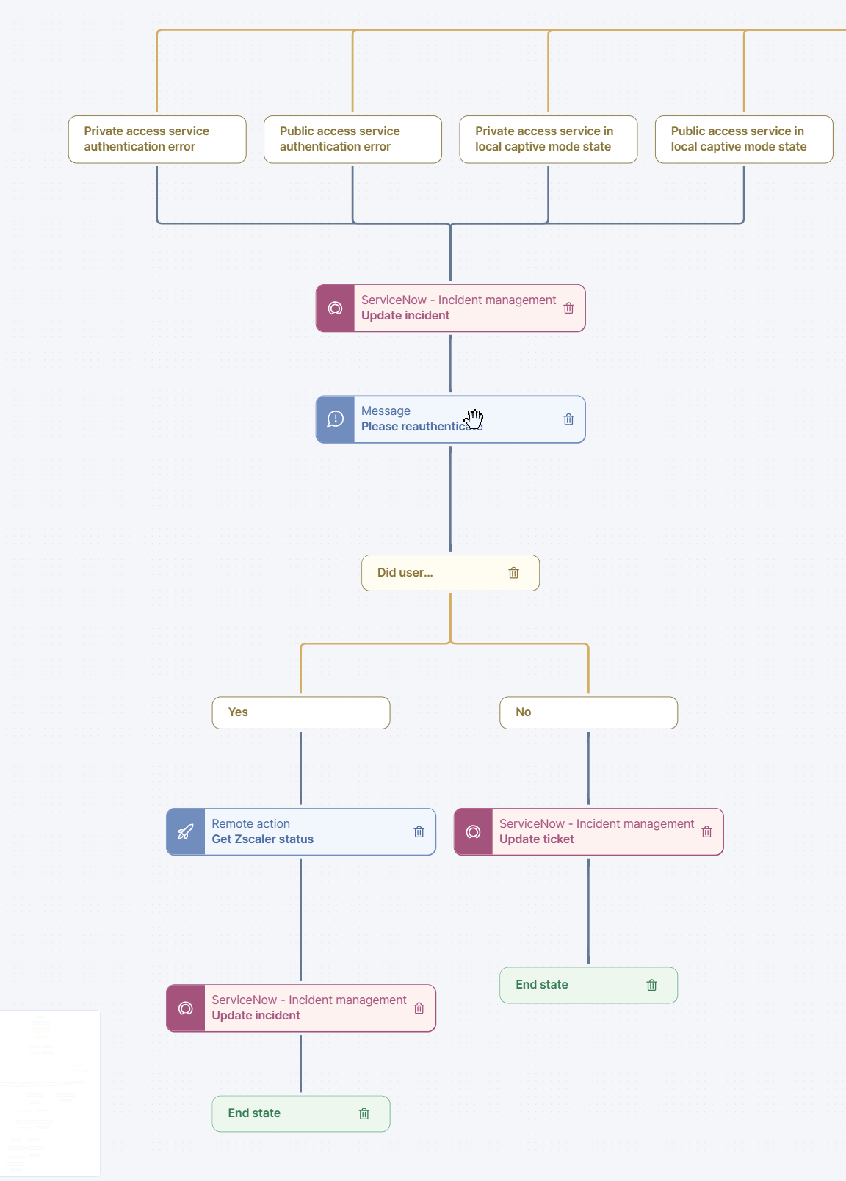The image size is (846, 1181).
Task: Delete the Did user condition node
Action: (x=514, y=573)
